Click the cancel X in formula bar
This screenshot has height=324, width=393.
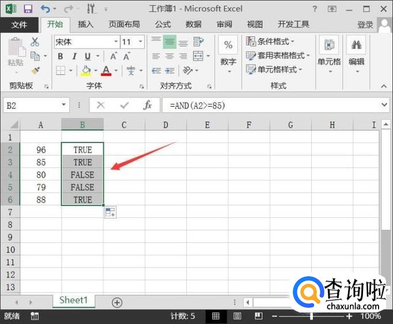pos(101,105)
